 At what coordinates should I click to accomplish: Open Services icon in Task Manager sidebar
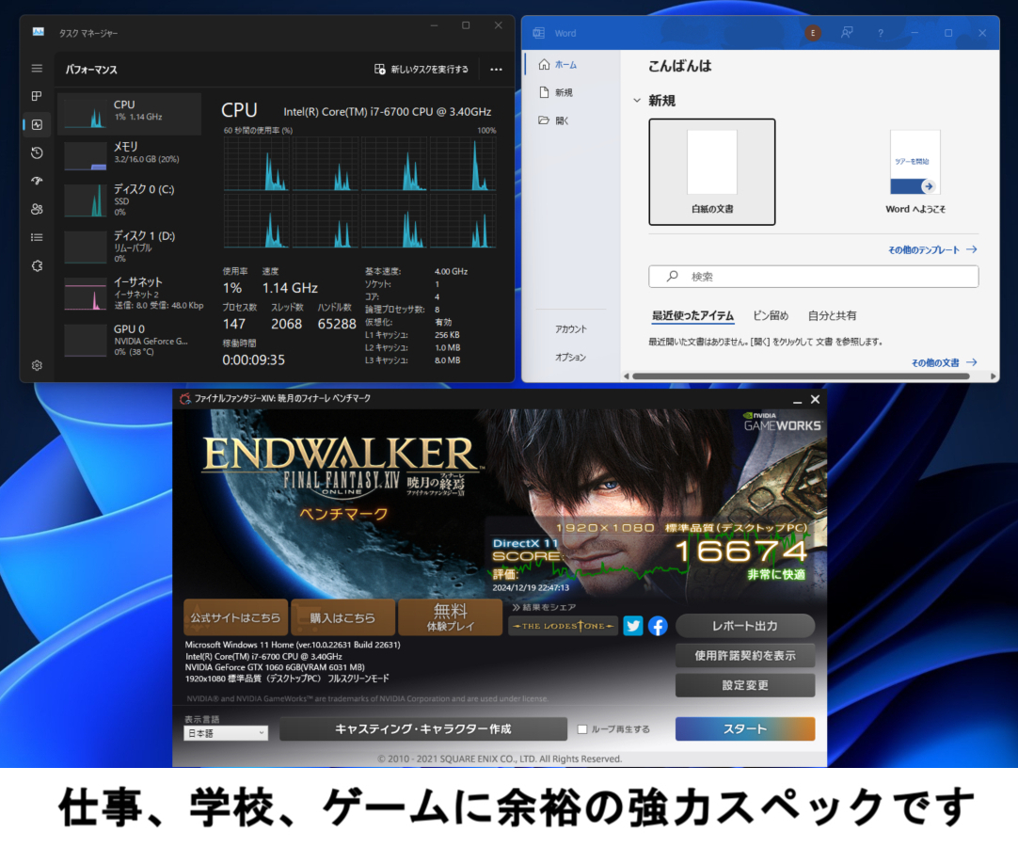point(37,265)
